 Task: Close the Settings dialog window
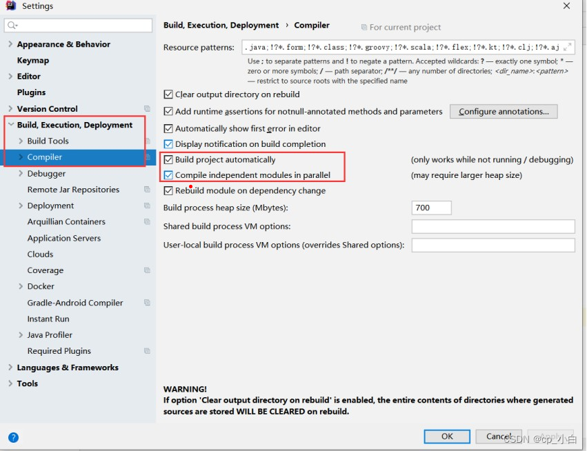click(567, 6)
